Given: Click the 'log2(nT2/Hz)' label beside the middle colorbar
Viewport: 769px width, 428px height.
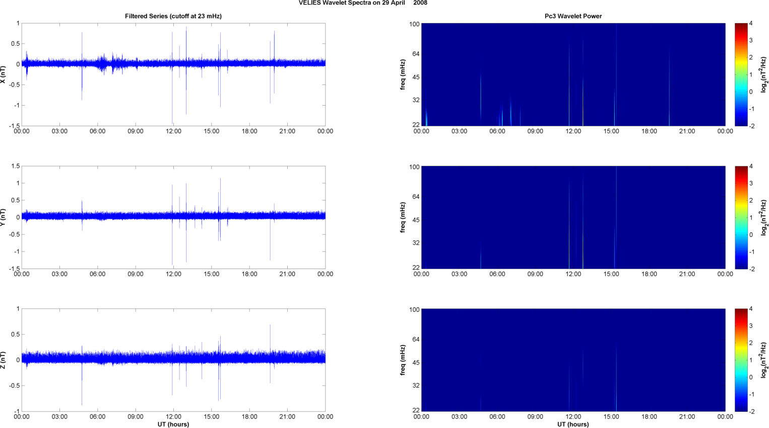Looking at the screenshot, I should 763,217.
